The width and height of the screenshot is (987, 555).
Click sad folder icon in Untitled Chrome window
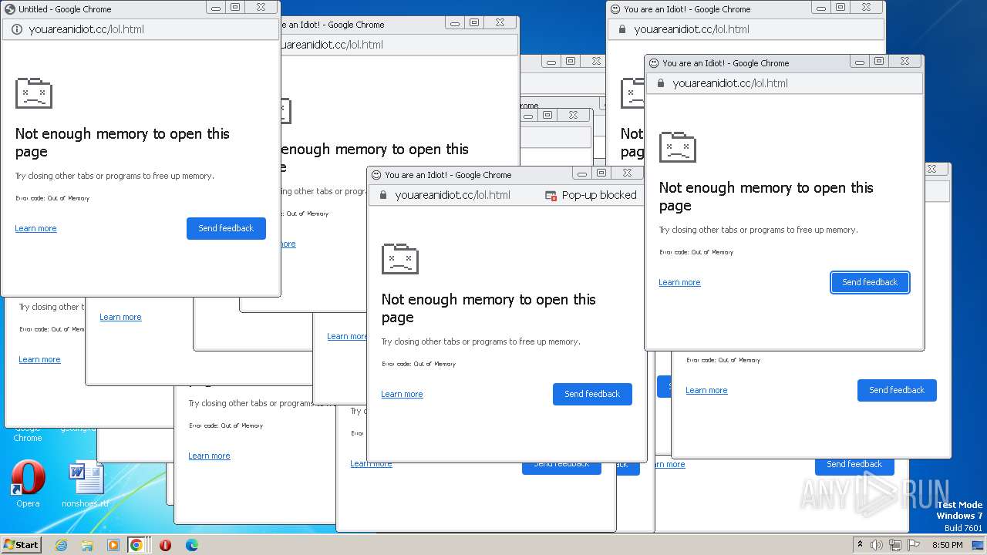click(34, 93)
